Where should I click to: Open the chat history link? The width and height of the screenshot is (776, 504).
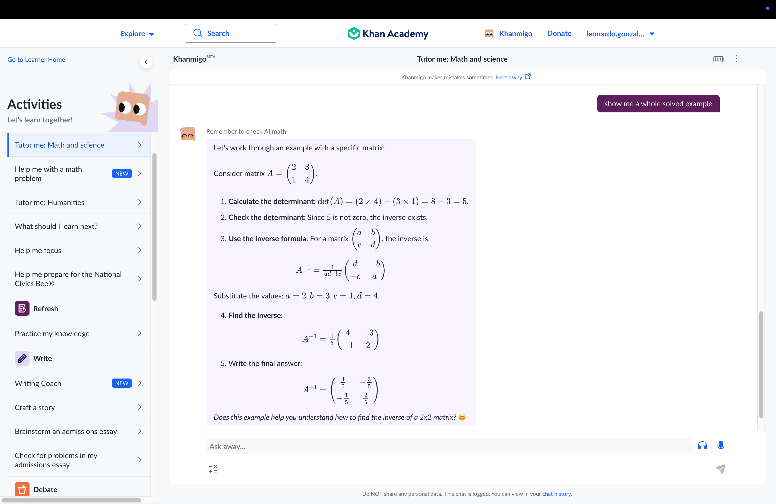pos(556,493)
